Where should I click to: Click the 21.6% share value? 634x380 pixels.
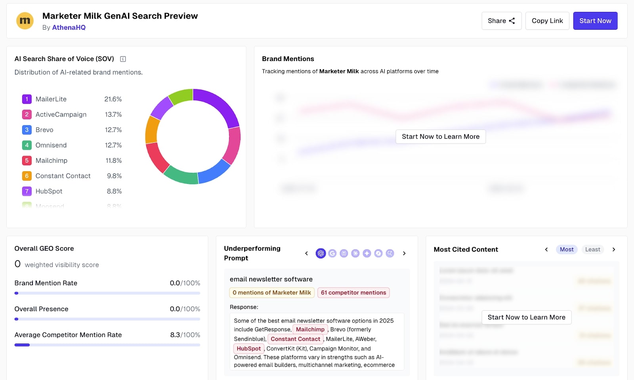[x=113, y=99]
